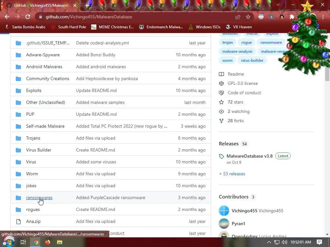Bookmark this page with the star icon
The height and width of the screenshot is (247, 330).
pyautogui.click(x=248, y=17)
